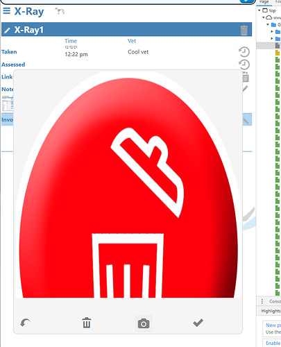This screenshot has width=281, height=347.
Task: Click the undo arrow in image dialog toolbar
Action: 25,323
